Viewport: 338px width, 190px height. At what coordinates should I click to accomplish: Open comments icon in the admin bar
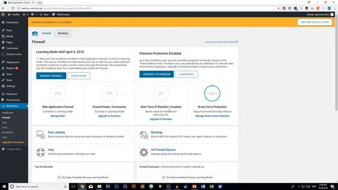click(x=32, y=14)
